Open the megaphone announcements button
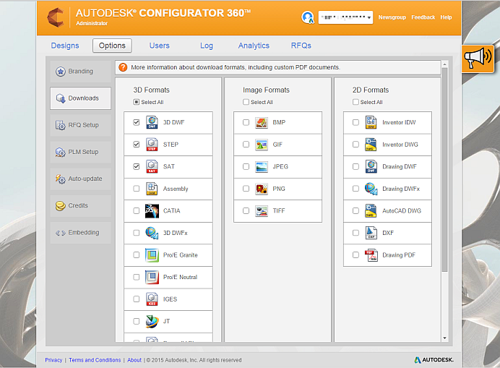The width and height of the screenshot is (500, 368). pyautogui.click(x=478, y=59)
